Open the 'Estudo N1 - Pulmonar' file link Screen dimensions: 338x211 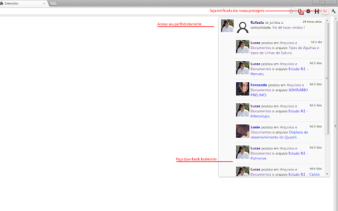pos(259,158)
